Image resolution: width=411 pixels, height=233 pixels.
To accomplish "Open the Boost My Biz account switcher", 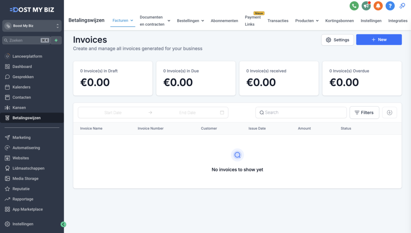I will point(32,26).
